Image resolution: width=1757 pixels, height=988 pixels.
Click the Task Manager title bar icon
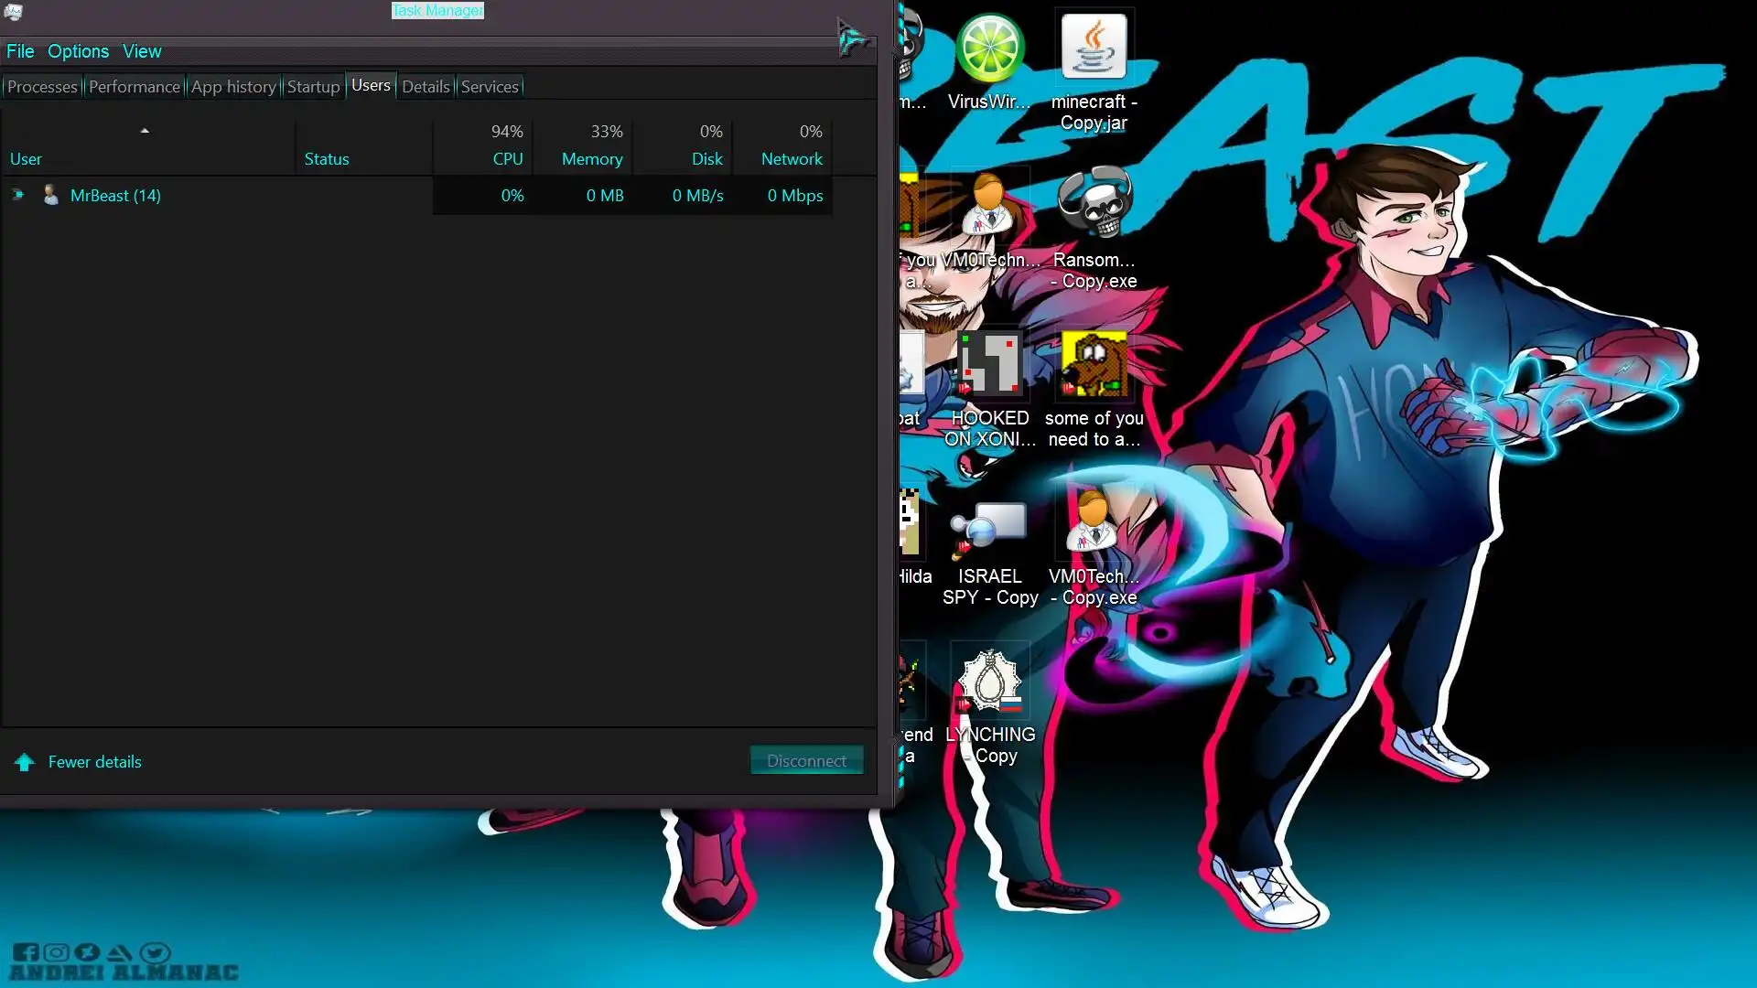(x=13, y=11)
